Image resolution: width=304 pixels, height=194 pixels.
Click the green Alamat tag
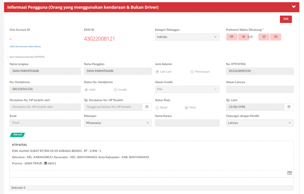click(17, 135)
